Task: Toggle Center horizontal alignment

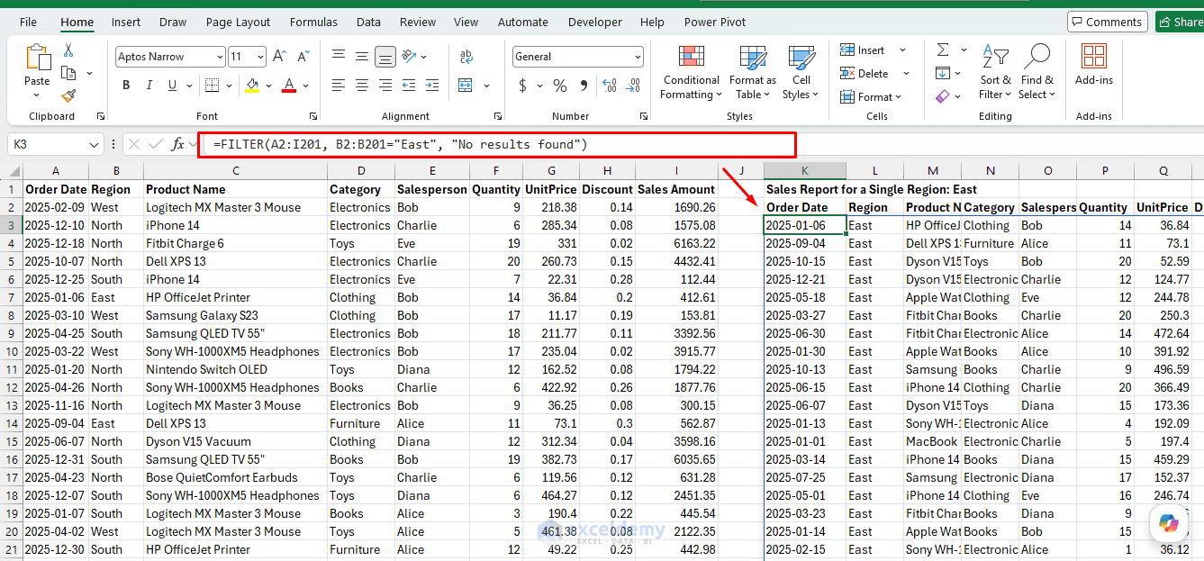Action: (x=362, y=86)
